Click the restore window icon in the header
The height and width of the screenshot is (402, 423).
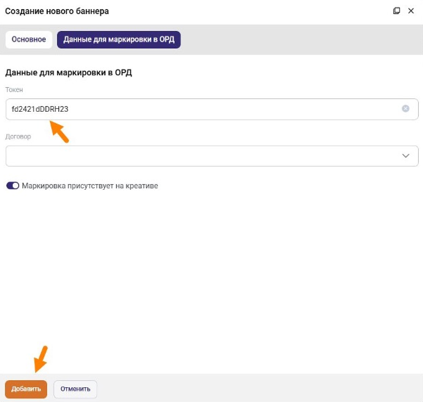[x=397, y=11]
